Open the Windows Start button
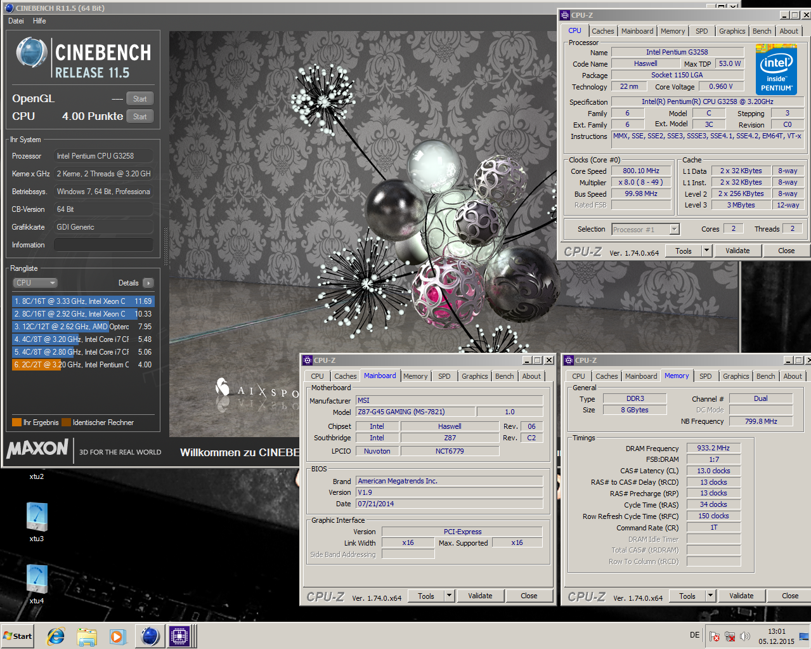The width and height of the screenshot is (811, 649). point(17,636)
